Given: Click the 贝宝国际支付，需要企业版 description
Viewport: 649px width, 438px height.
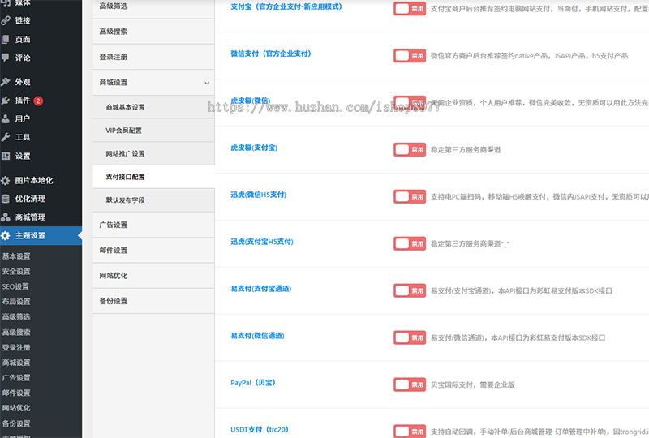Looking at the screenshot, I should coord(473,384).
